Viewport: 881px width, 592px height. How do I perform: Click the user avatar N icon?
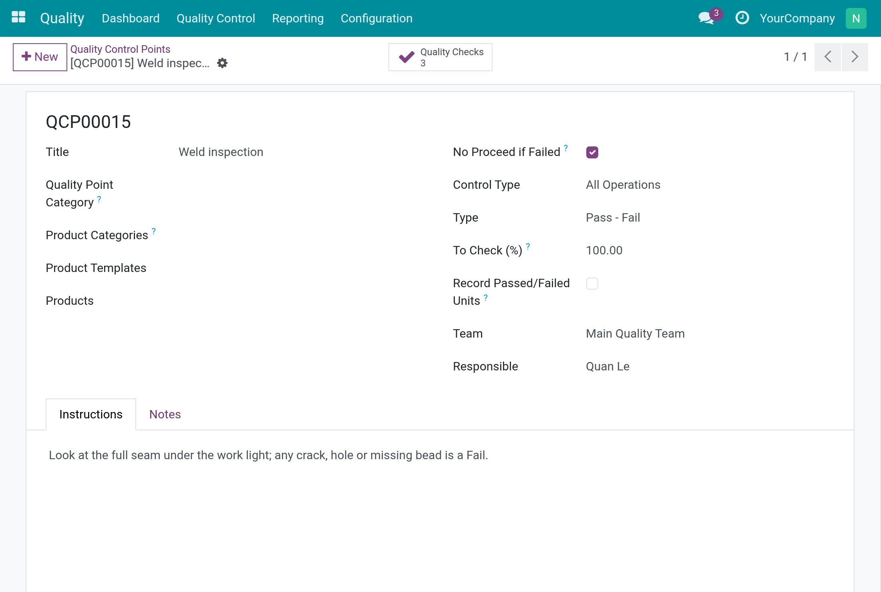tap(856, 18)
